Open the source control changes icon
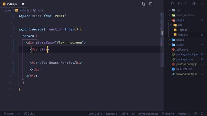 [x=144, y=4]
